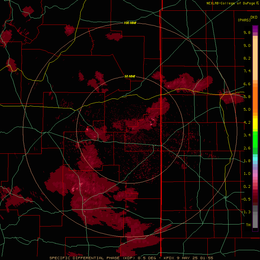Click the 0.2 value on the color scale
The width and height of the screenshot is (260, 260).
(247, 187)
